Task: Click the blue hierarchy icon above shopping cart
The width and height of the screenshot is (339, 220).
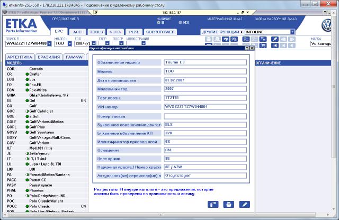Action: pos(263,39)
